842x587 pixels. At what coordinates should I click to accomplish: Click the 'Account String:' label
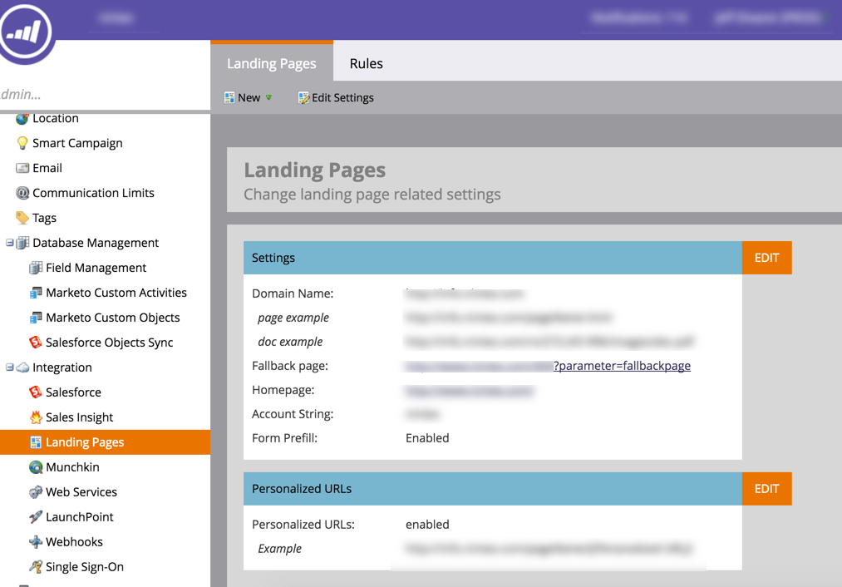click(293, 414)
